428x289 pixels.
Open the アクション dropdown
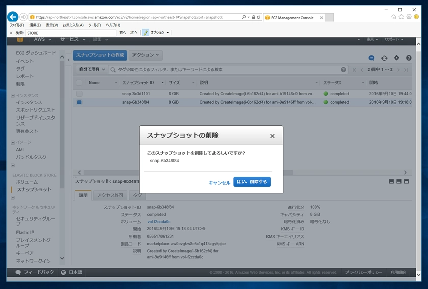[146, 55]
